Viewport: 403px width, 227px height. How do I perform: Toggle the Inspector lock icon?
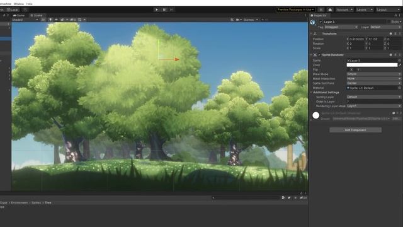[395, 15]
